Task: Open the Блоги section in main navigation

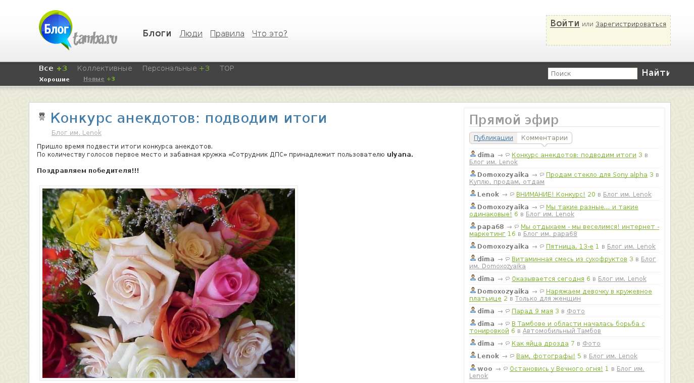Action: tap(157, 33)
